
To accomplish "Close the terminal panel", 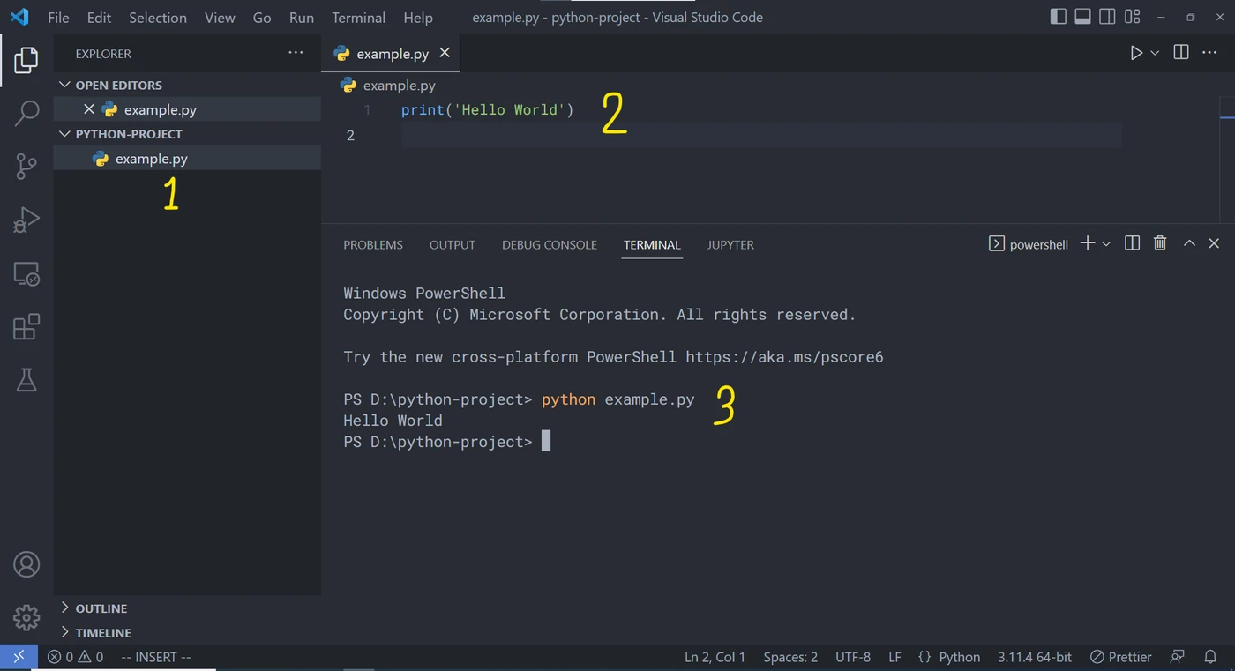I will (x=1214, y=243).
